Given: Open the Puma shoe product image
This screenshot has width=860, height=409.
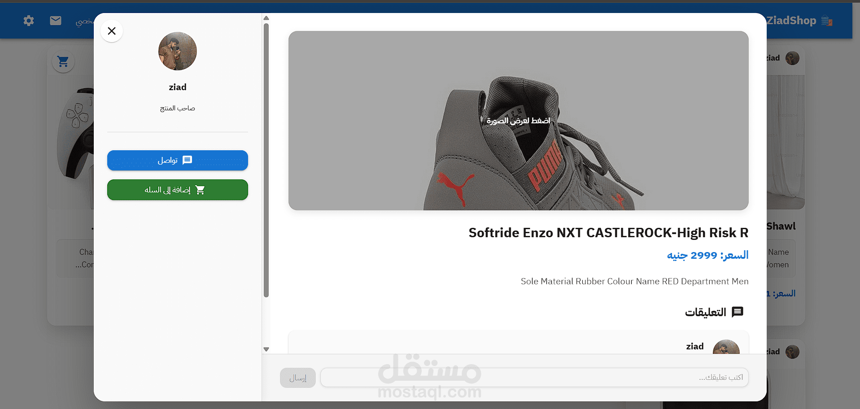Looking at the screenshot, I should [x=518, y=121].
